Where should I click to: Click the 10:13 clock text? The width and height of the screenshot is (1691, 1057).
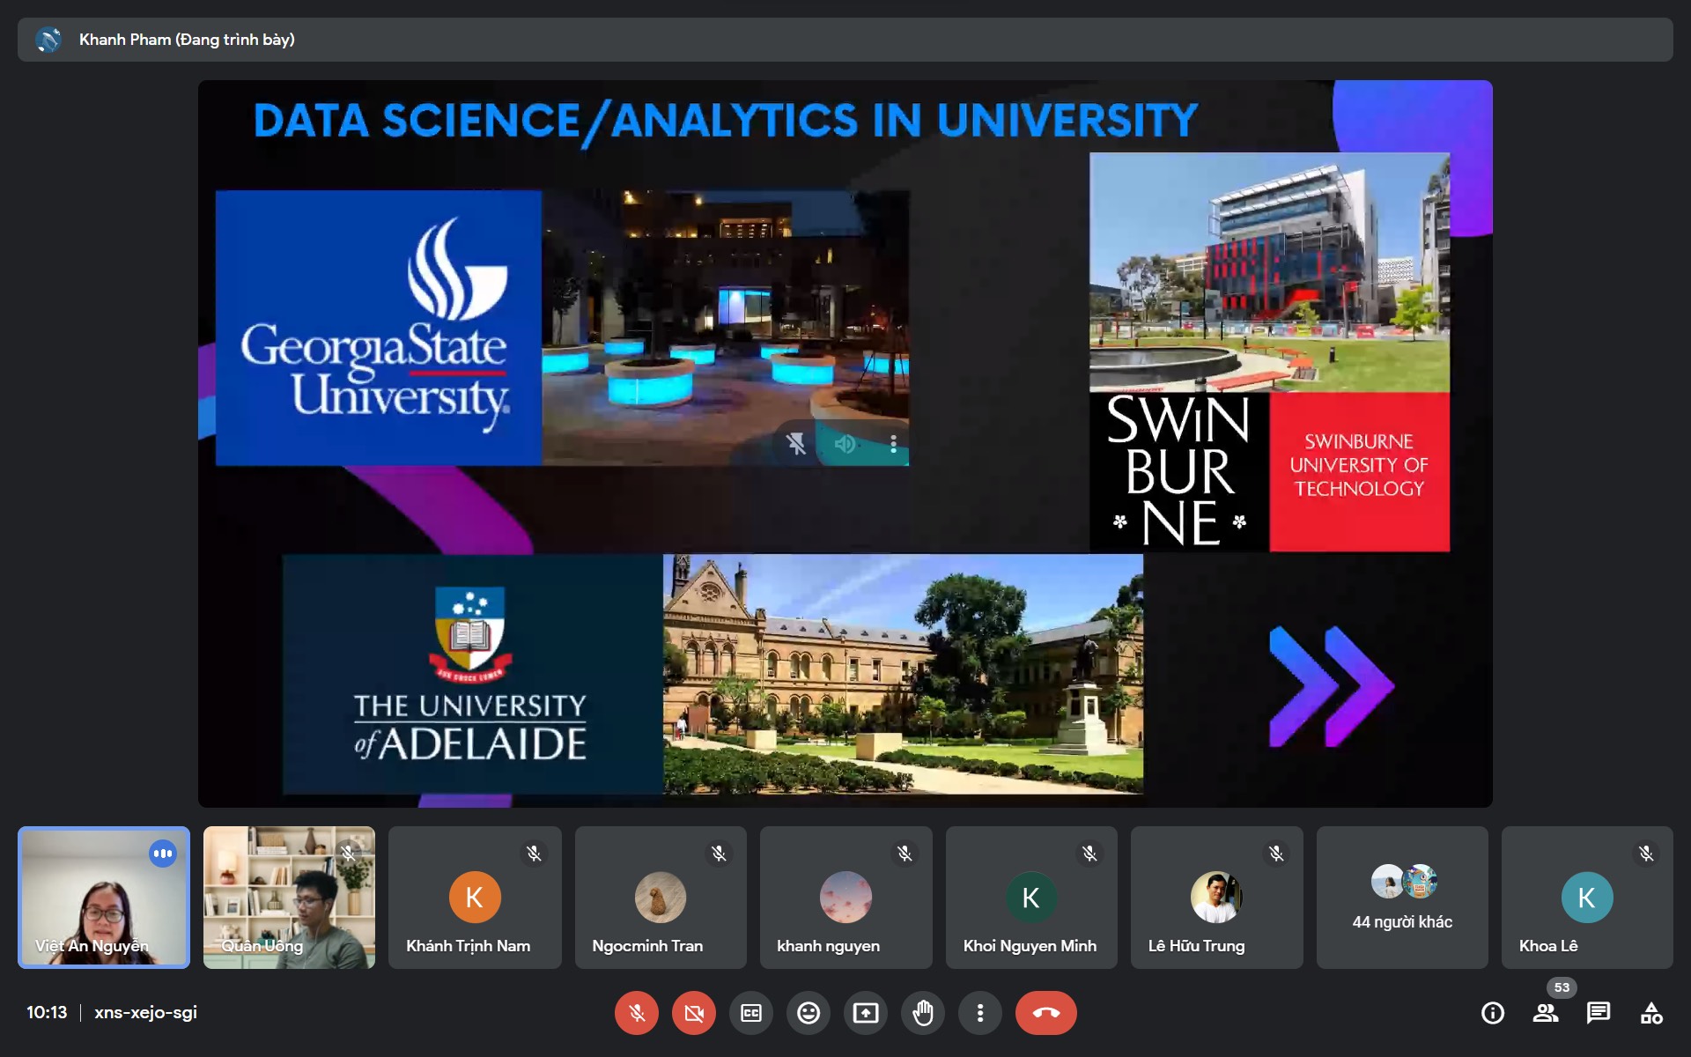(47, 1012)
